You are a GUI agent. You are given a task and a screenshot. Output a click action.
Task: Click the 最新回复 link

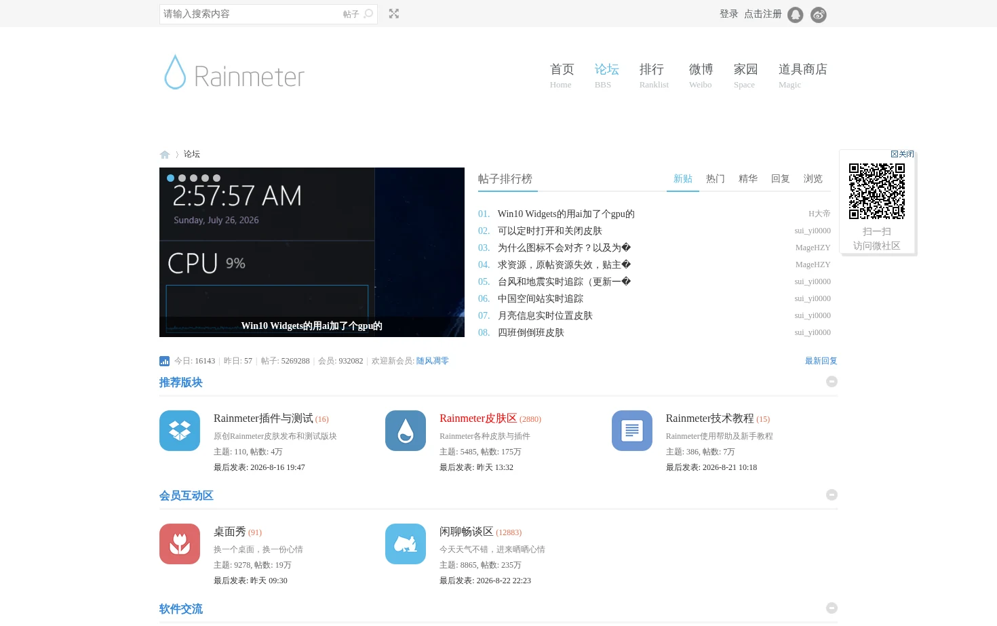[821, 361]
